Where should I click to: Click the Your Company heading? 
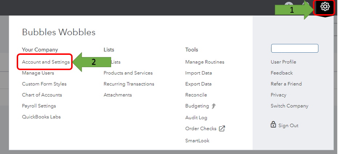tap(40, 50)
